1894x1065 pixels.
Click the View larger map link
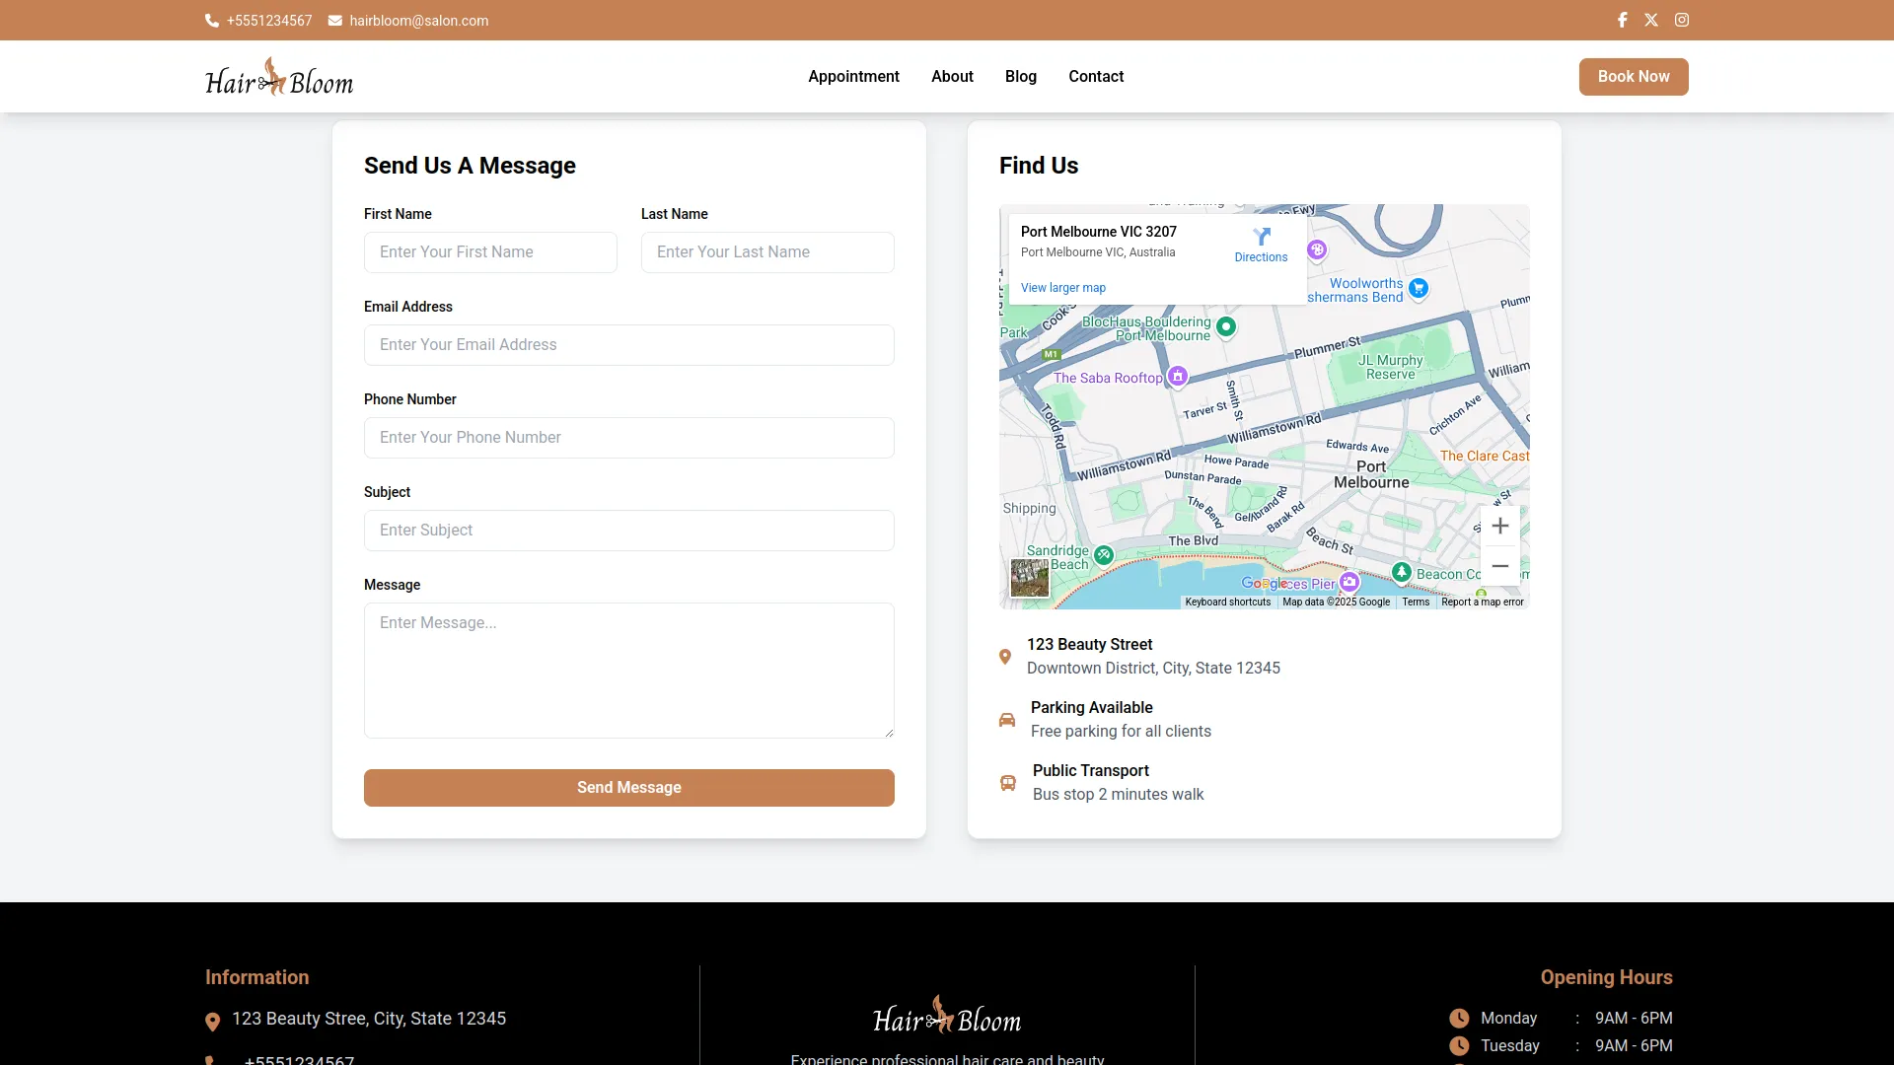1062,288
